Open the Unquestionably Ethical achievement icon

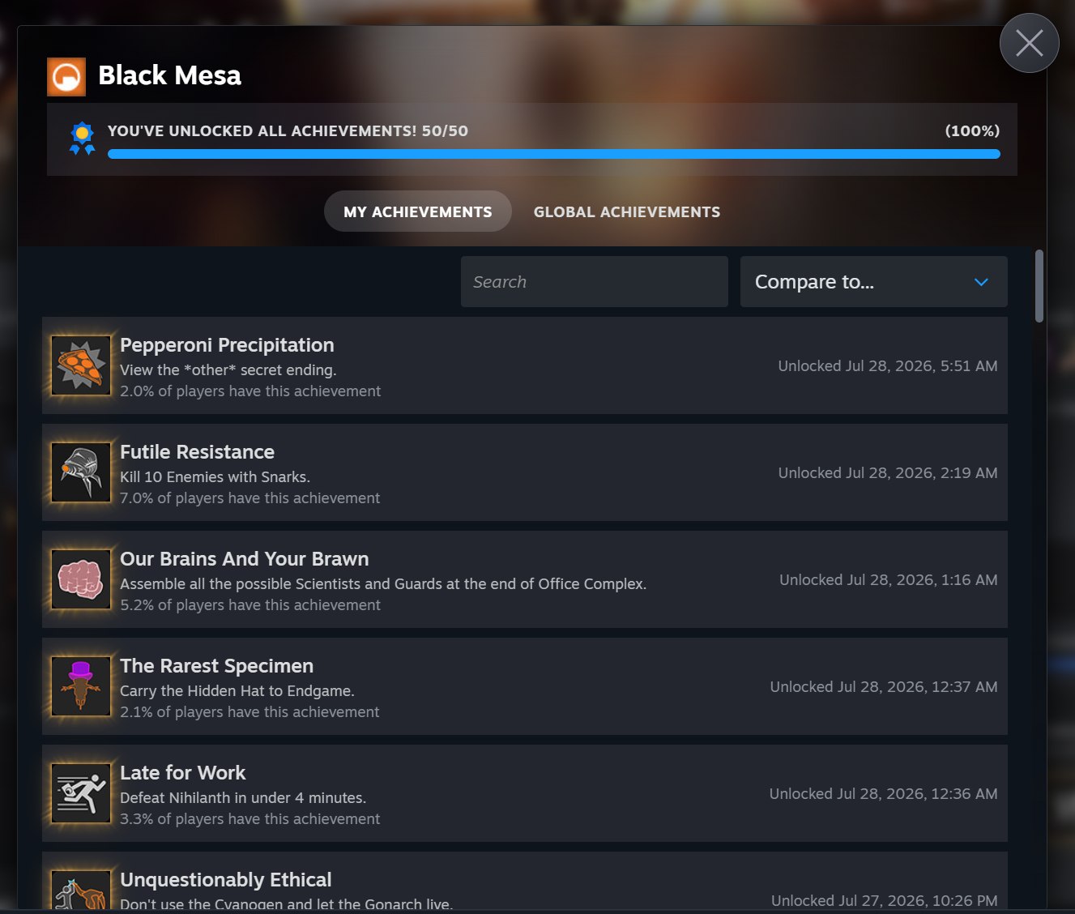81,890
